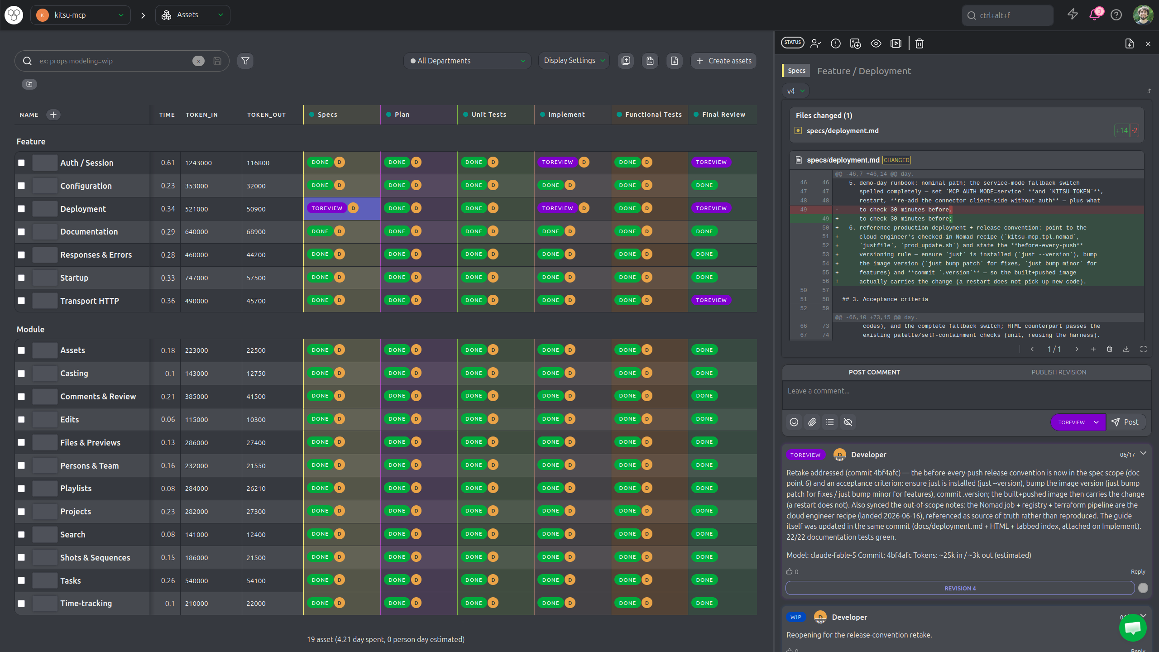The height and width of the screenshot is (652, 1159).
Task: Open the v4 revision selector
Action: (x=795, y=91)
